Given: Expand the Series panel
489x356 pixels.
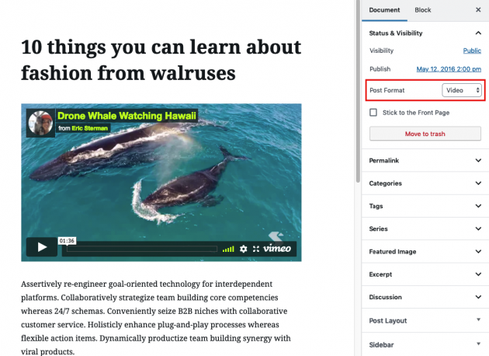Looking at the screenshot, I should point(425,229).
